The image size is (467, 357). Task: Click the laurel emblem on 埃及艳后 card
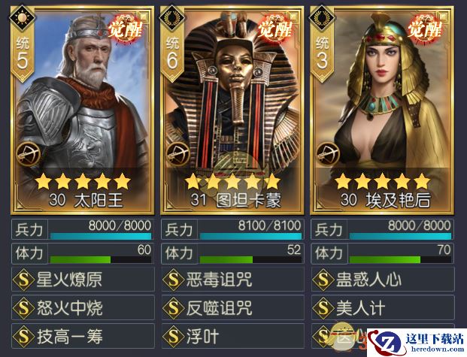(322, 18)
